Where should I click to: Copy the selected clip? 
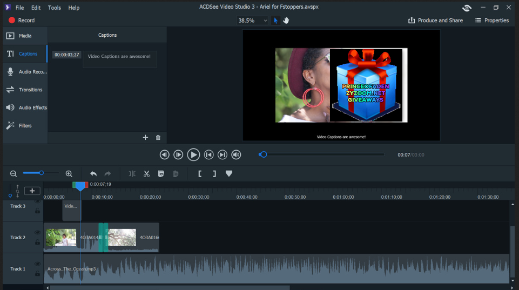pyautogui.click(x=161, y=173)
